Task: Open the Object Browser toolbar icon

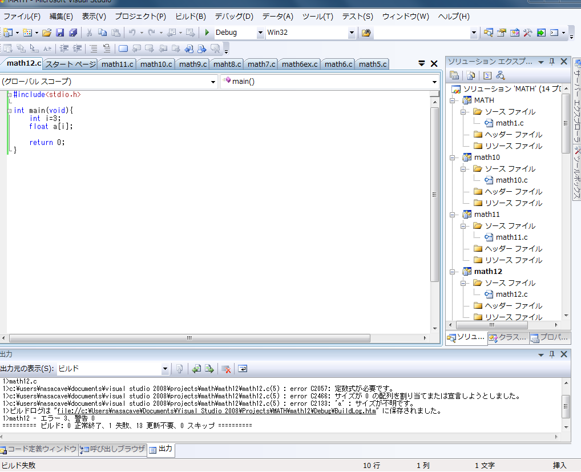Action: tap(515, 33)
